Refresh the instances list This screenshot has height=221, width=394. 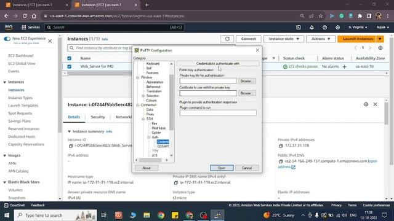point(227,39)
